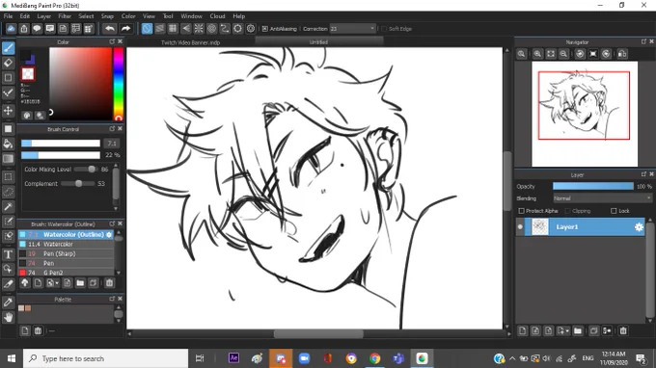This screenshot has height=368, width=656.
Task: Select the Lasso tool
Action: coord(9,192)
